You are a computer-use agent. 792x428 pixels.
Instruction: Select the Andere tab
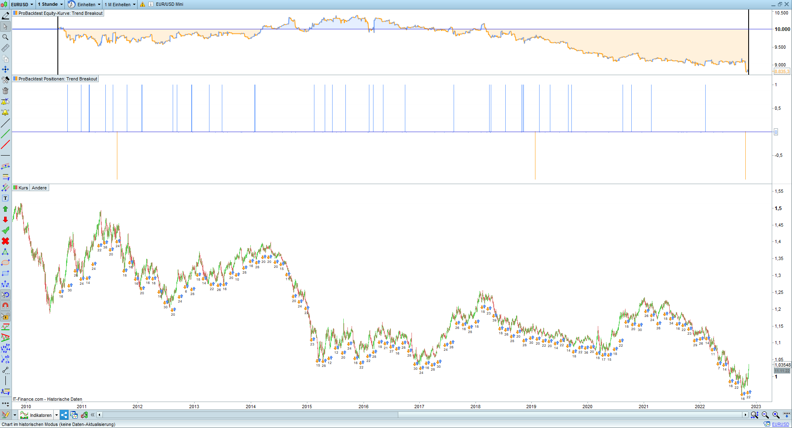click(x=39, y=188)
